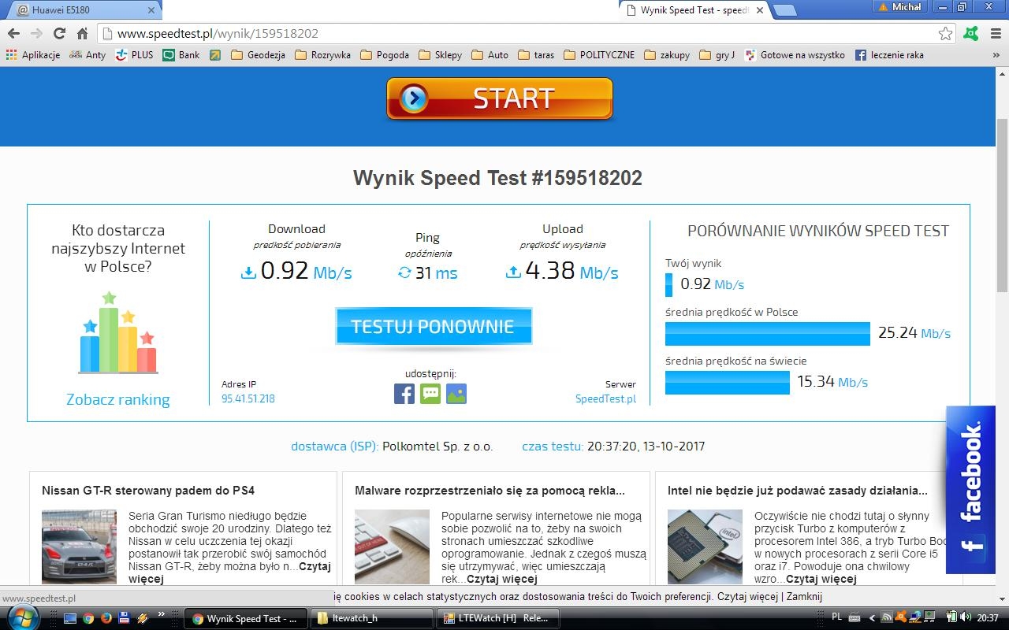
Task: Open Michał profile button in title bar
Action: (899, 7)
